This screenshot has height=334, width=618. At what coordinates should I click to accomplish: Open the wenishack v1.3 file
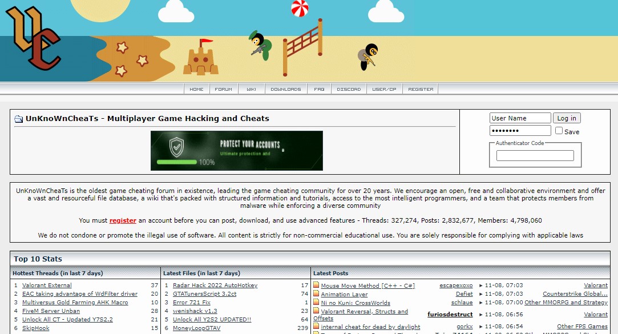[x=195, y=311]
